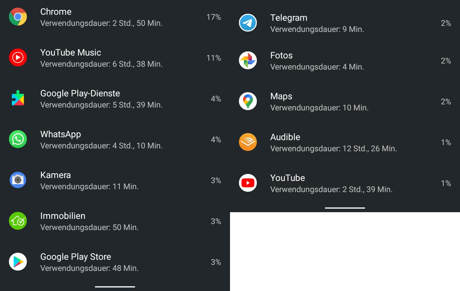Tap the YouTube Music icon

pos(18,57)
